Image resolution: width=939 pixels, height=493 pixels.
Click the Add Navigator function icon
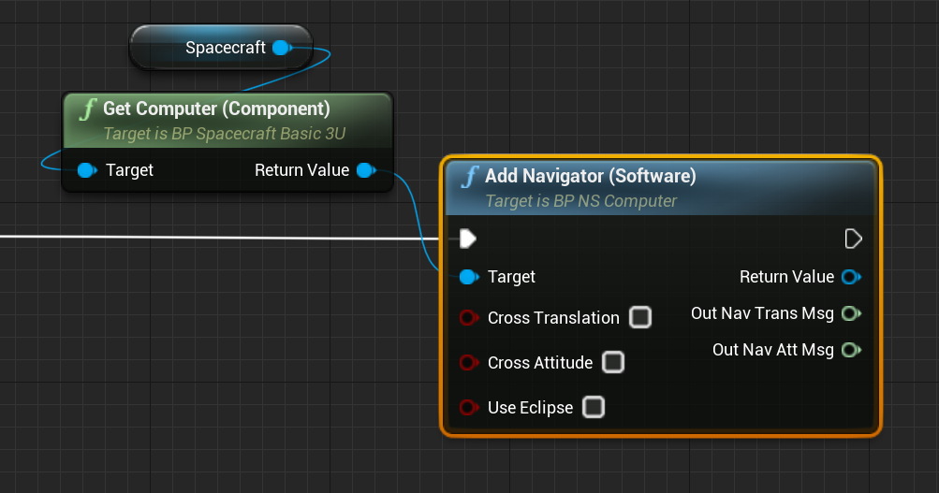(469, 177)
